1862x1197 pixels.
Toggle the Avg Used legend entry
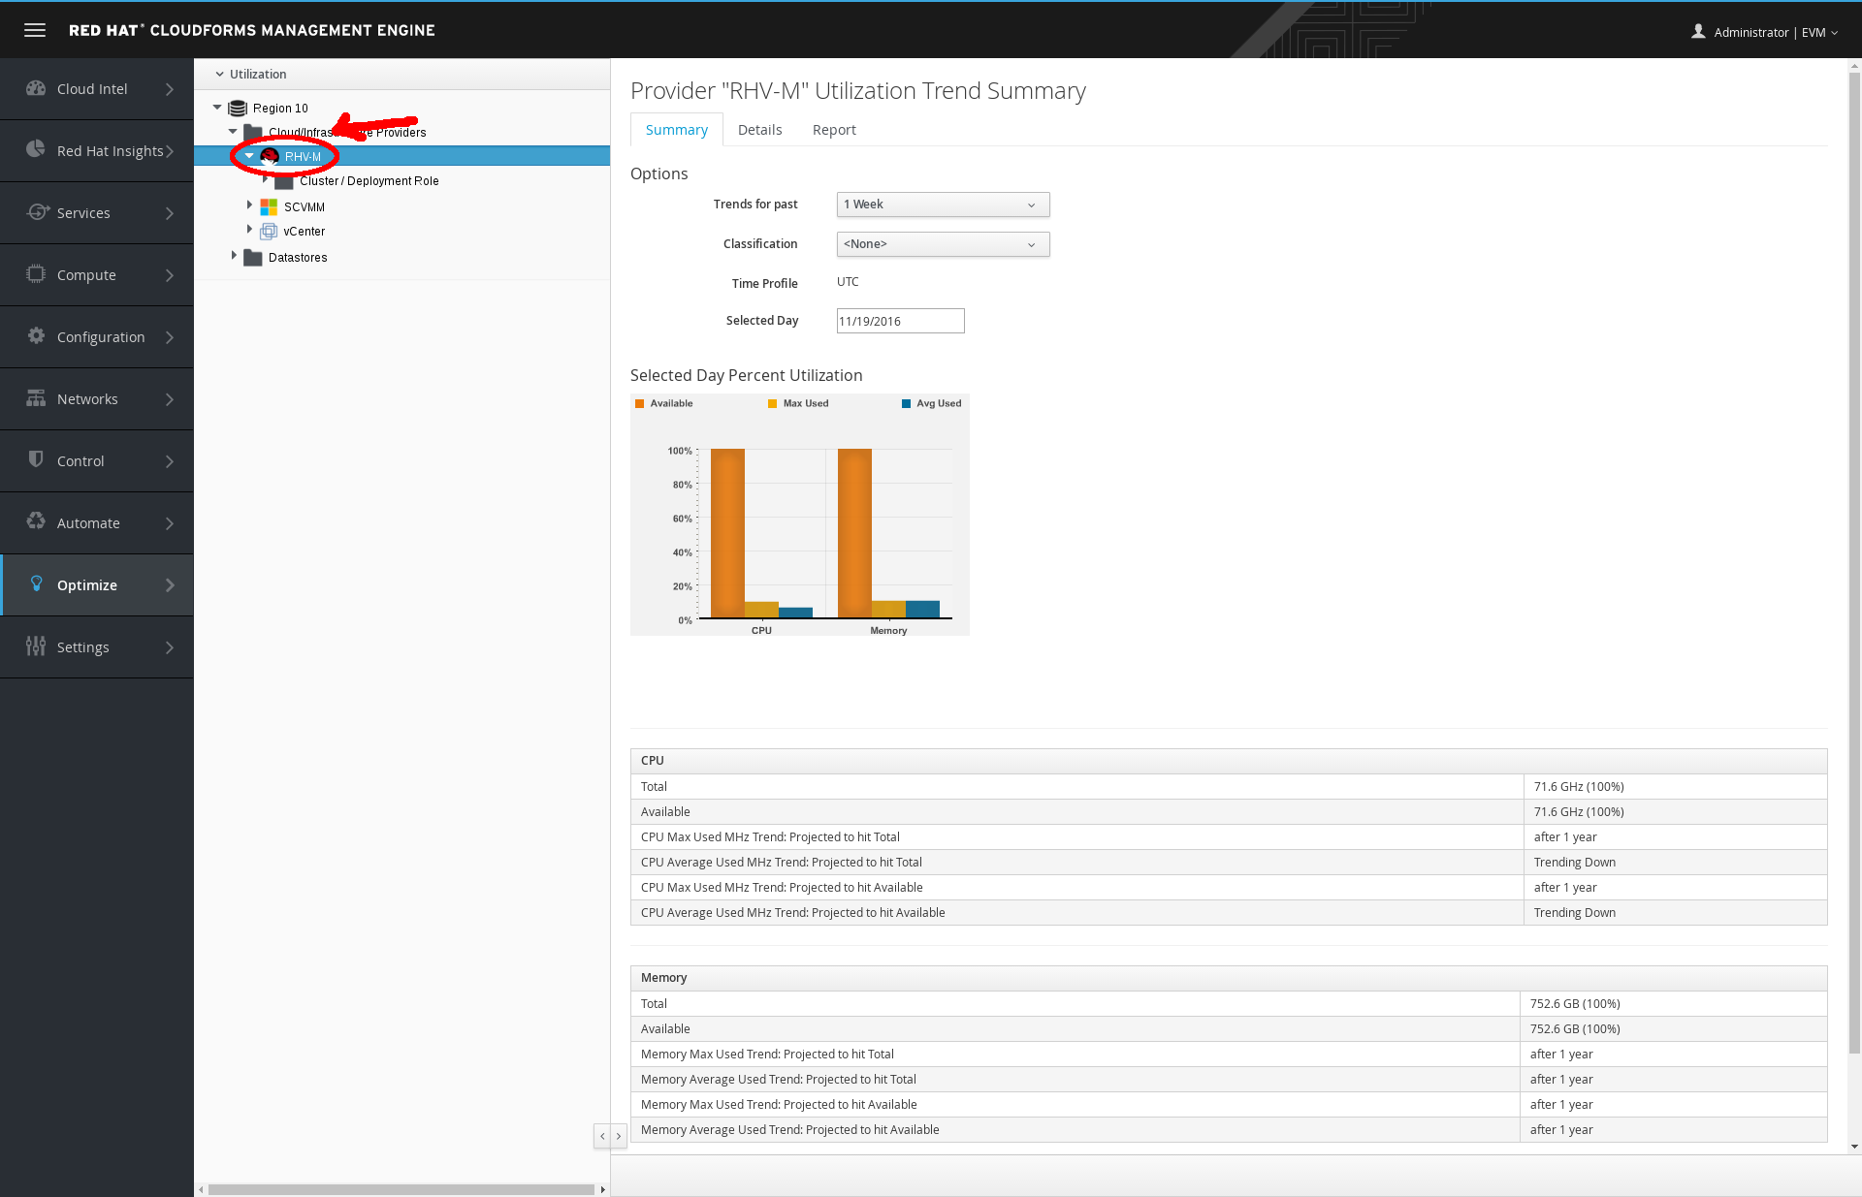(x=931, y=403)
